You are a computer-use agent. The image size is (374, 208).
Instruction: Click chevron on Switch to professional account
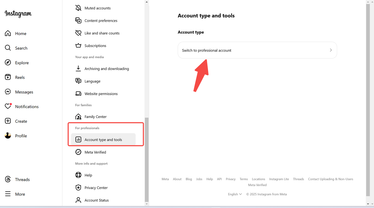[x=331, y=50]
